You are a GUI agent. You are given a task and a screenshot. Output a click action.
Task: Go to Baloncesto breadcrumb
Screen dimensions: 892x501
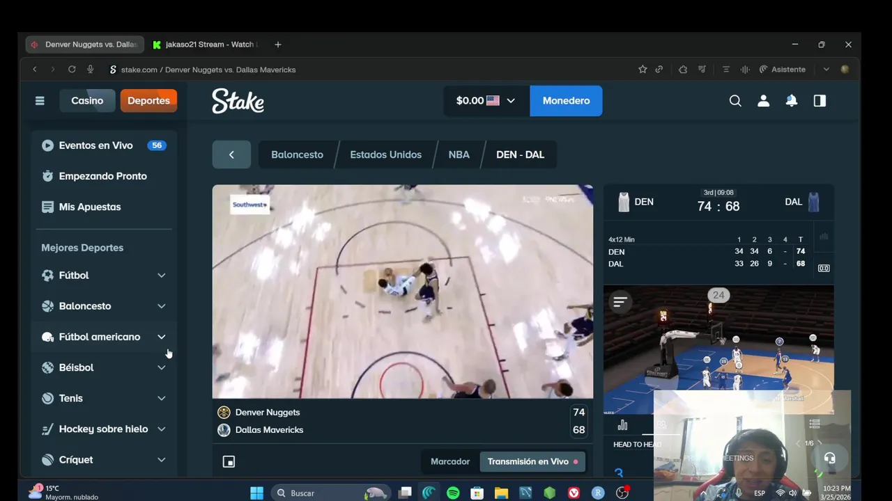point(297,154)
